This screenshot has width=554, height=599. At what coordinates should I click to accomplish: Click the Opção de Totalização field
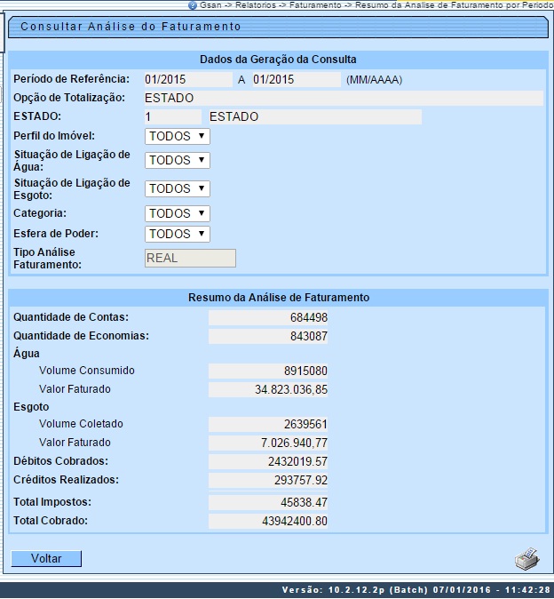coord(342,98)
